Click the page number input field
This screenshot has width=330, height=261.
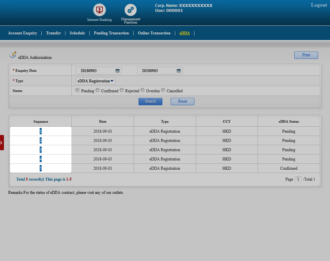coord(298,179)
